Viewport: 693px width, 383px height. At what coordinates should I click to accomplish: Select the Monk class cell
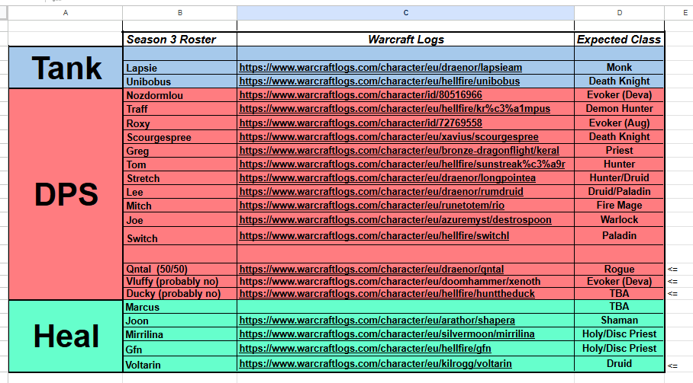pyautogui.click(x=619, y=68)
